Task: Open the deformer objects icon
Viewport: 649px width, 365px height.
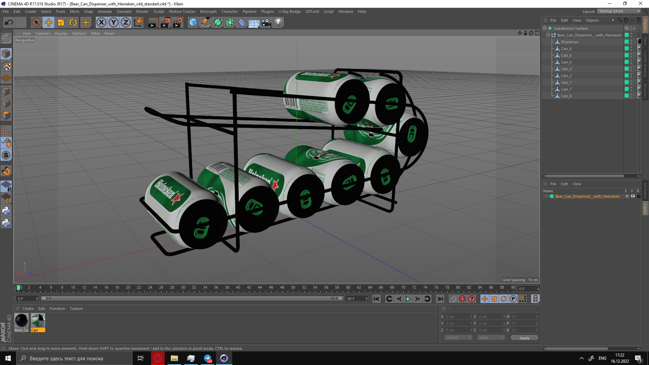Action: 242,23
